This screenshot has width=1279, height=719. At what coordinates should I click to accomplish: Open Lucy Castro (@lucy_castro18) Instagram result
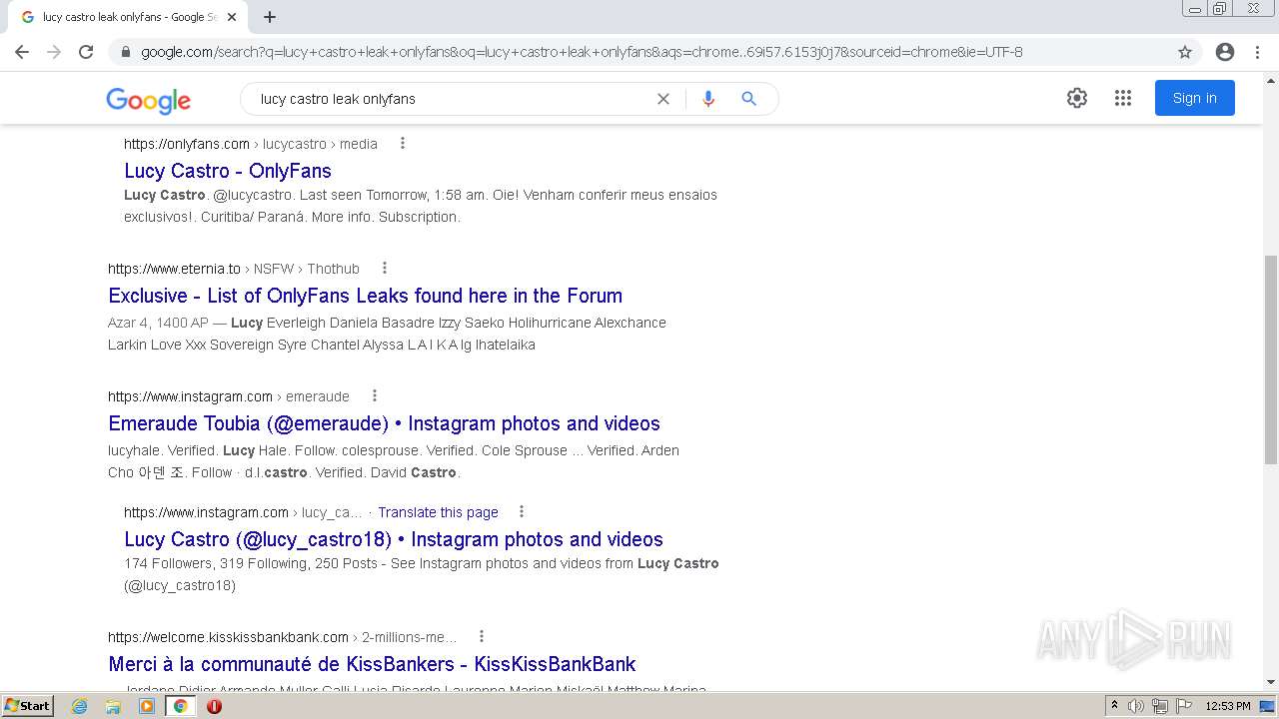click(394, 539)
